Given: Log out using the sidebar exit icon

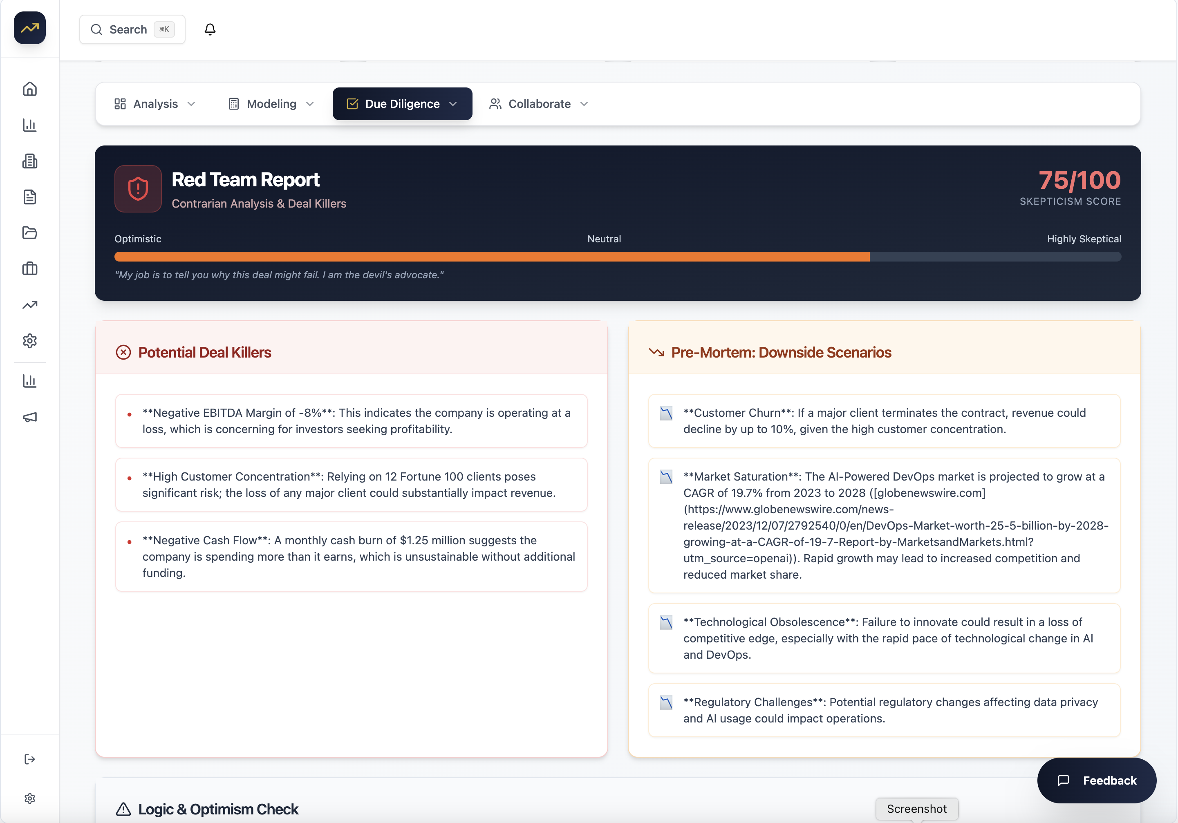Looking at the screenshot, I should [x=30, y=759].
